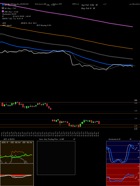Open the ADX & MACD indicator panel
Screen dimensions: 140x186
click(17, 163)
